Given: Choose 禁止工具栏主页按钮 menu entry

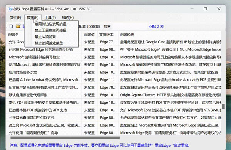Looking at the screenshot, I should tap(50, 30).
